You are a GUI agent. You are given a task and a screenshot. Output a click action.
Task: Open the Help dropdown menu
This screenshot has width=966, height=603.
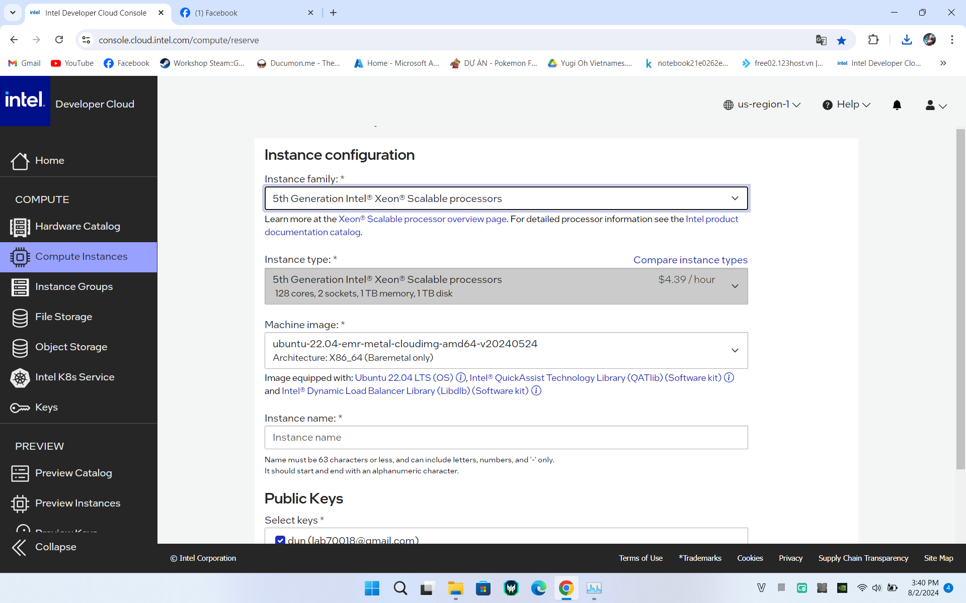(x=846, y=105)
